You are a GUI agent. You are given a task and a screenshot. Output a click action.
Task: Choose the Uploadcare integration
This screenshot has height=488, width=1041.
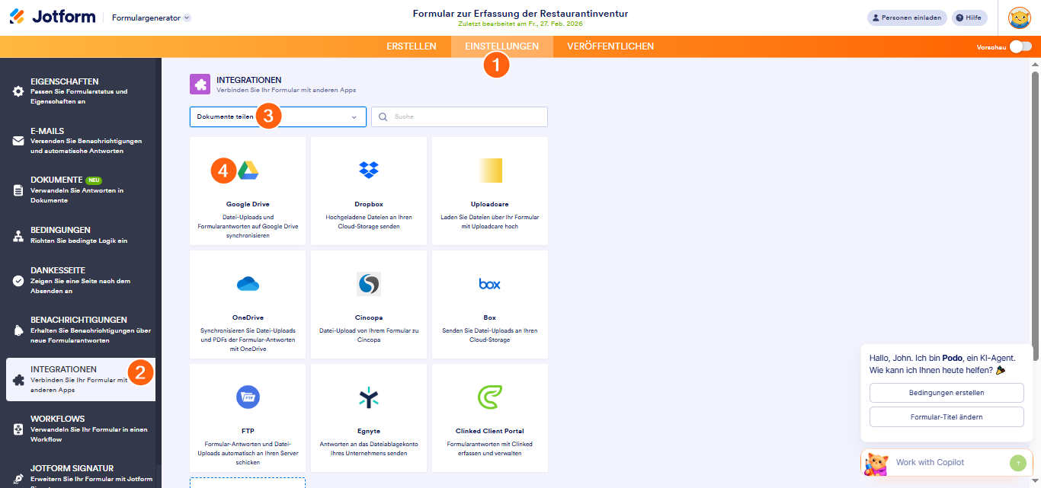pyautogui.click(x=488, y=190)
